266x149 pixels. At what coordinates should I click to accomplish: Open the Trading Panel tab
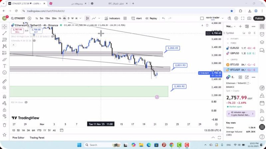[37, 137]
